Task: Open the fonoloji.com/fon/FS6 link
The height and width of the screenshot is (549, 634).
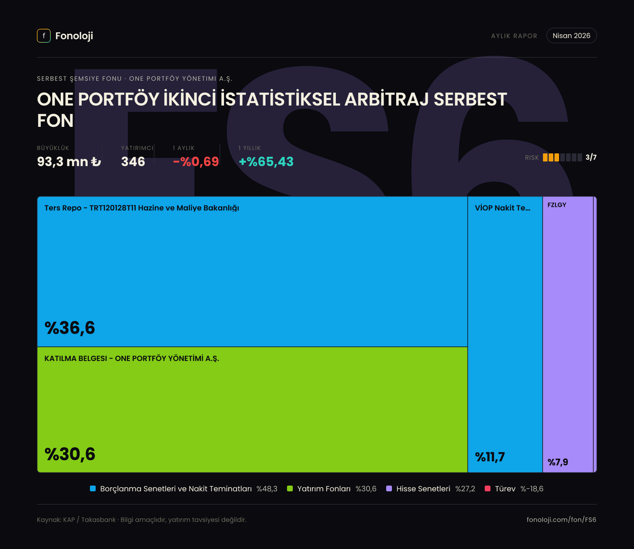Action: pos(562,519)
